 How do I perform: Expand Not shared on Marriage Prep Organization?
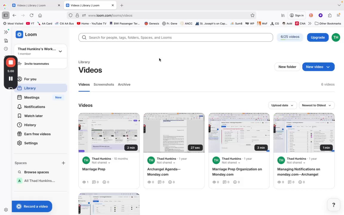click(x=231, y=162)
